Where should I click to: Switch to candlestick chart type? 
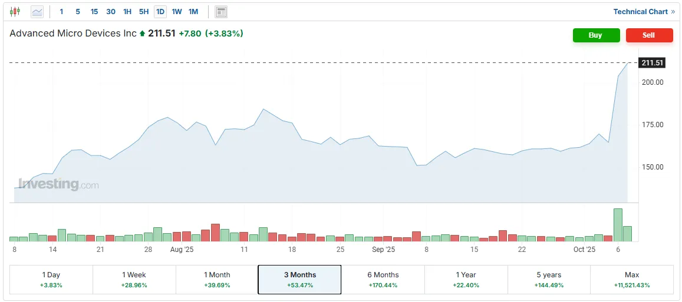[x=16, y=12]
